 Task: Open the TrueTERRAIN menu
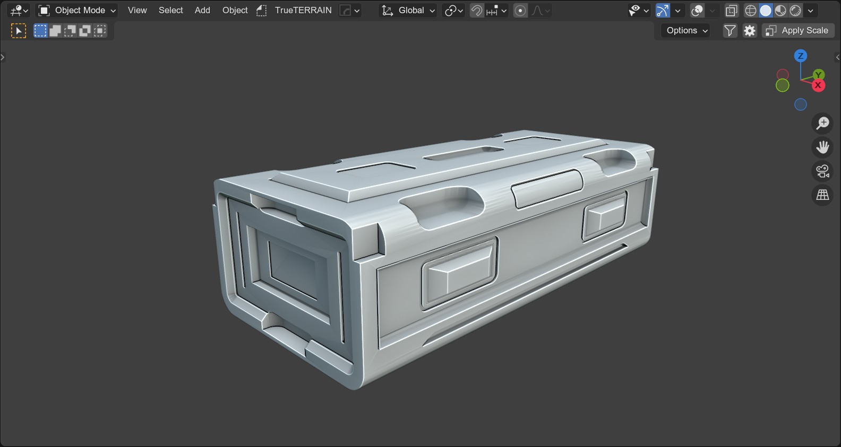(x=303, y=10)
